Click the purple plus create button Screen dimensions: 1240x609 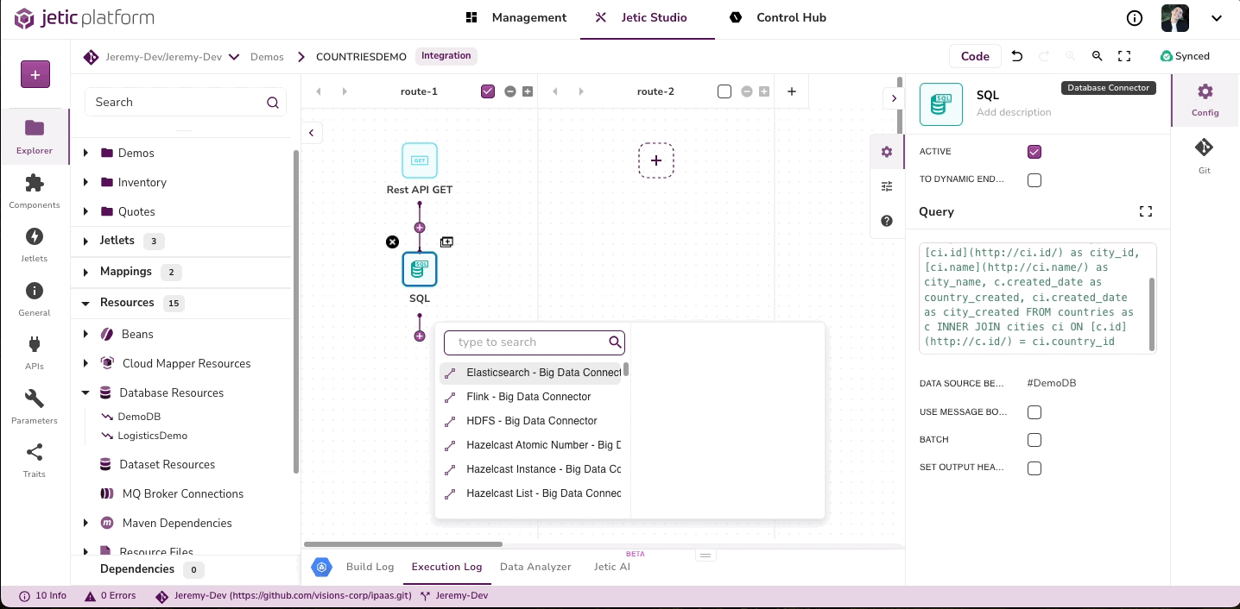tap(35, 74)
